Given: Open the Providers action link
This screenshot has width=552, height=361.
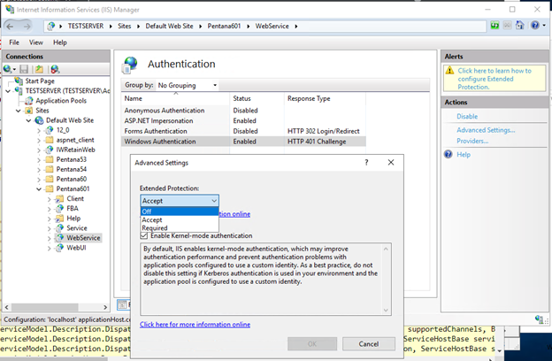Looking at the screenshot, I should [472, 141].
